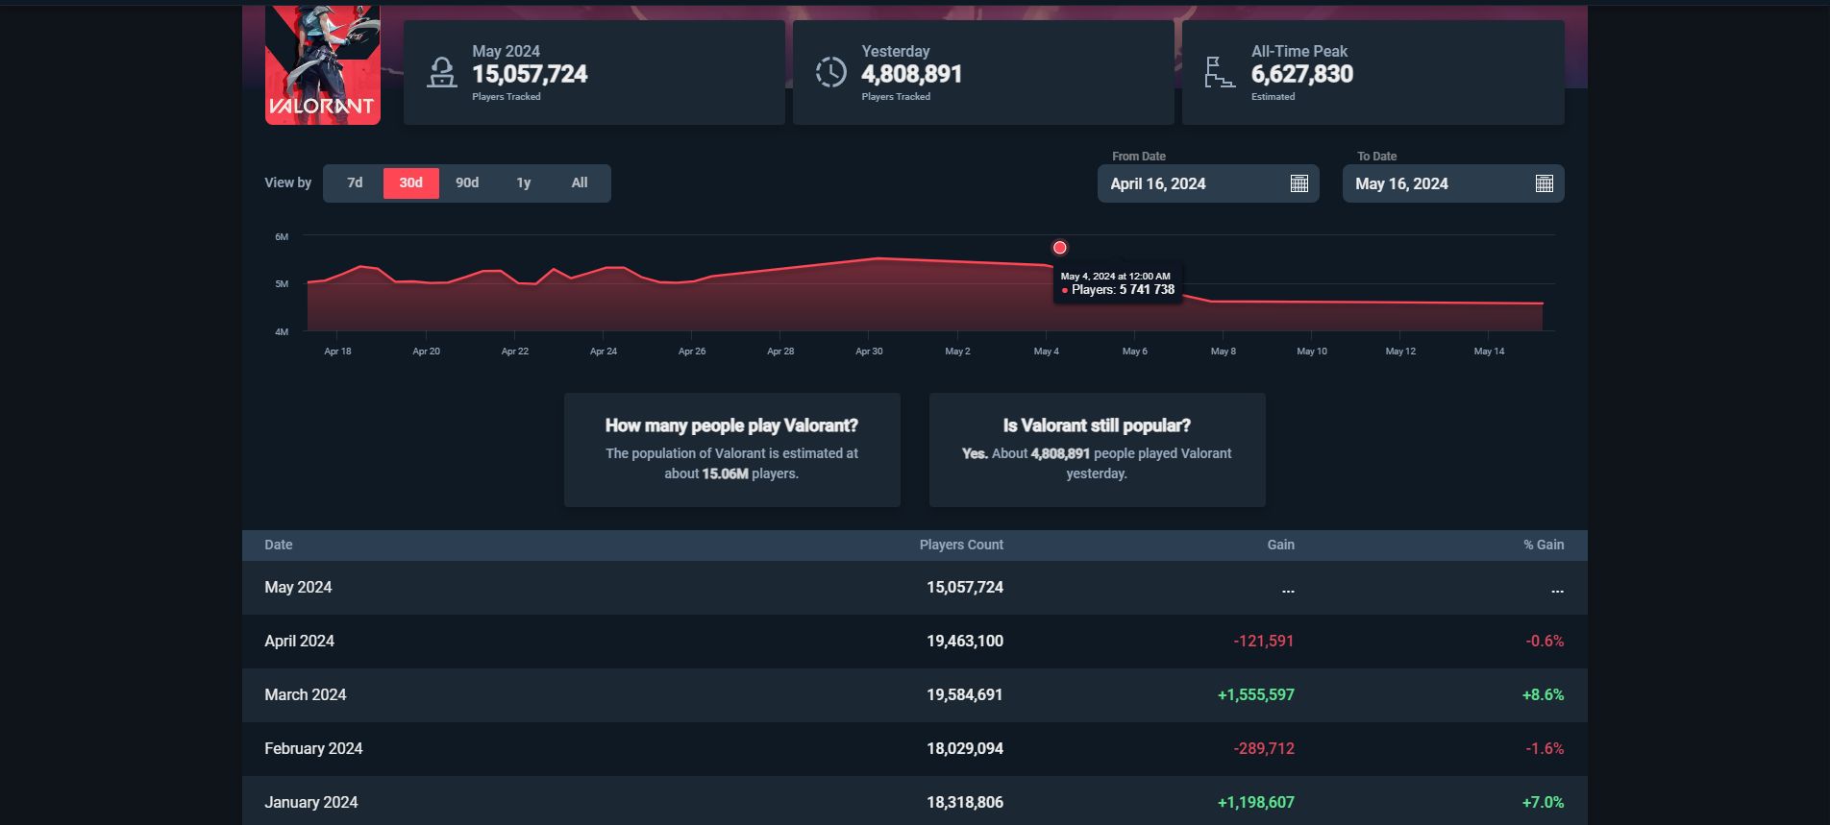Select the February 2024 row label
Viewport: 1830px width, 825px height.
pos(313,748)
